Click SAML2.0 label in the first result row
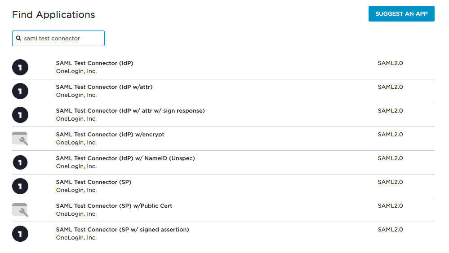449x253 pixels. pos(390,63)
